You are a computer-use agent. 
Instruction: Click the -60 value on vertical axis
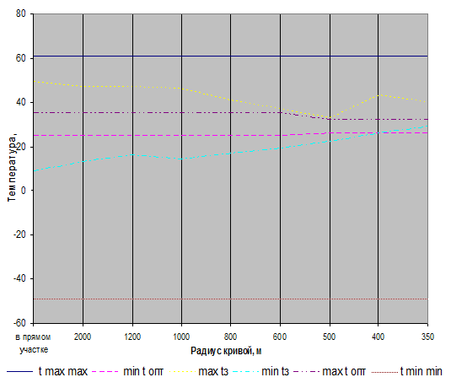click(x=19, y=323)
